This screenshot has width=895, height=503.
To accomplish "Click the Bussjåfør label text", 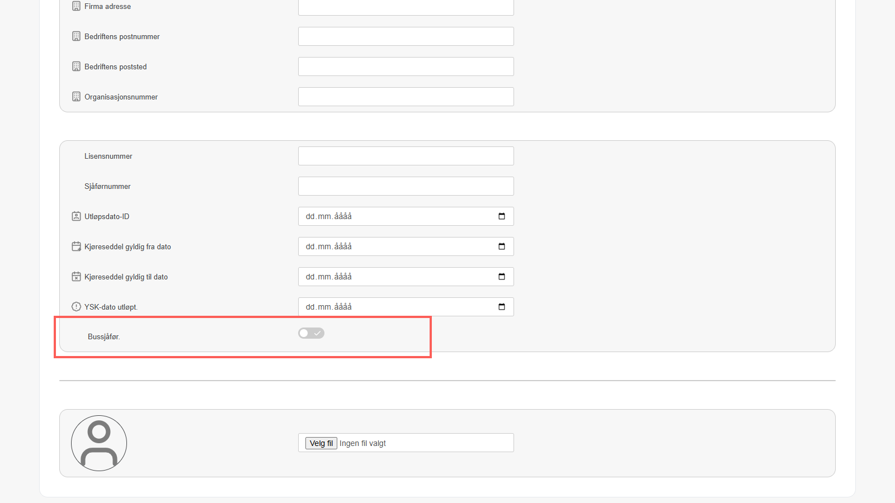I will pos(104,336).
